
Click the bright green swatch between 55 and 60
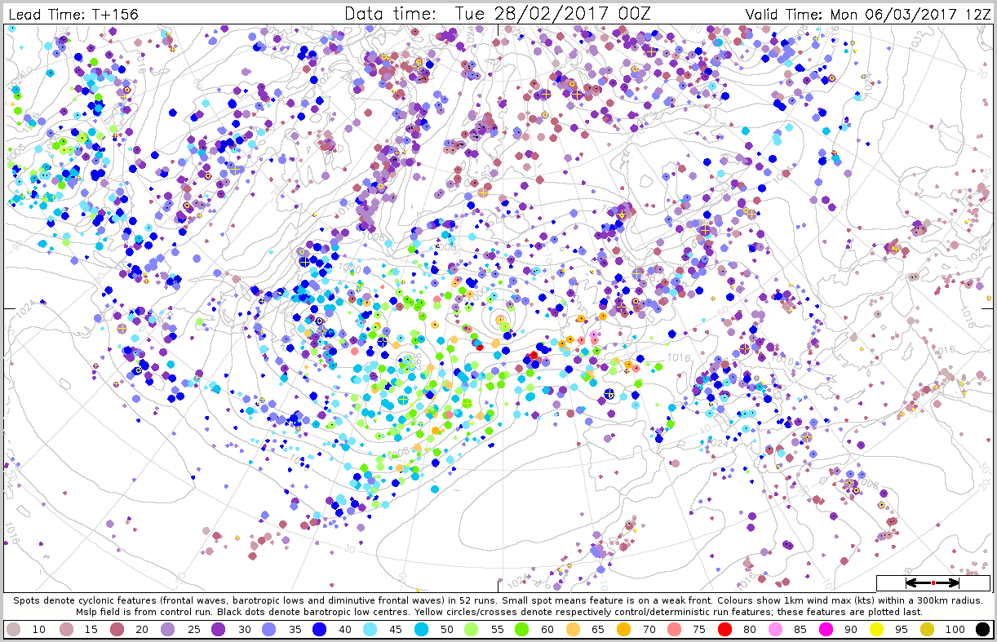tap(524, 629)
